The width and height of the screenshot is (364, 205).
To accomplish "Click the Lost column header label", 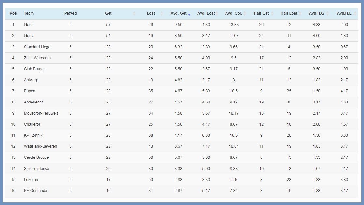I will coord(151,13).
